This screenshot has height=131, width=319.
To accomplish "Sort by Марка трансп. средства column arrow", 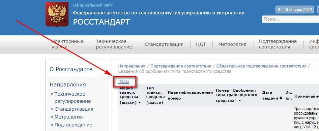I will click(x=139, y=103).
